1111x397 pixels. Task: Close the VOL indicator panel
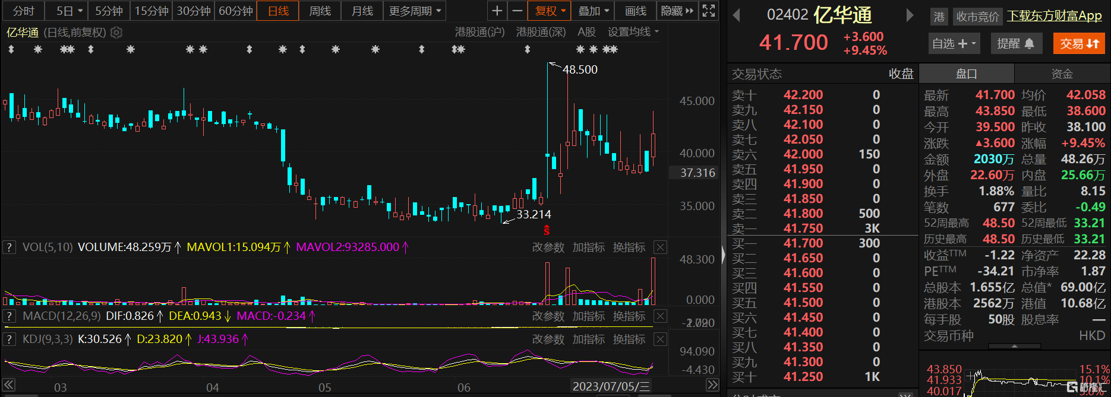click(660, 247)
